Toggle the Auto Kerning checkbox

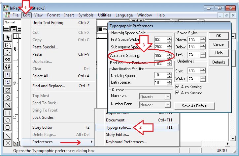[178, 87]
